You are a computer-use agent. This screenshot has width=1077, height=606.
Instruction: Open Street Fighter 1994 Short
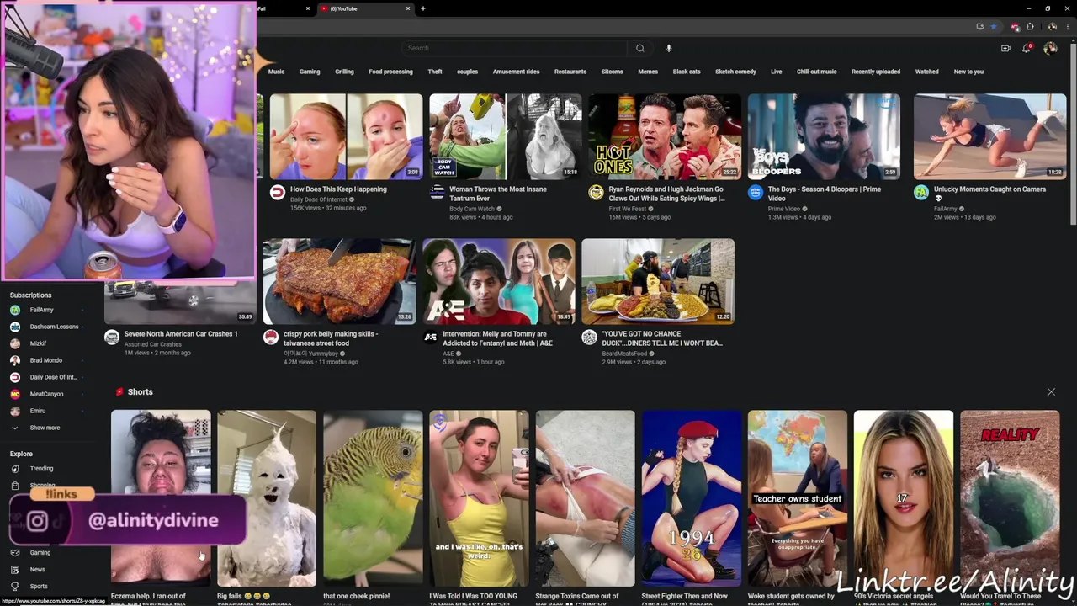click(691, 498)
